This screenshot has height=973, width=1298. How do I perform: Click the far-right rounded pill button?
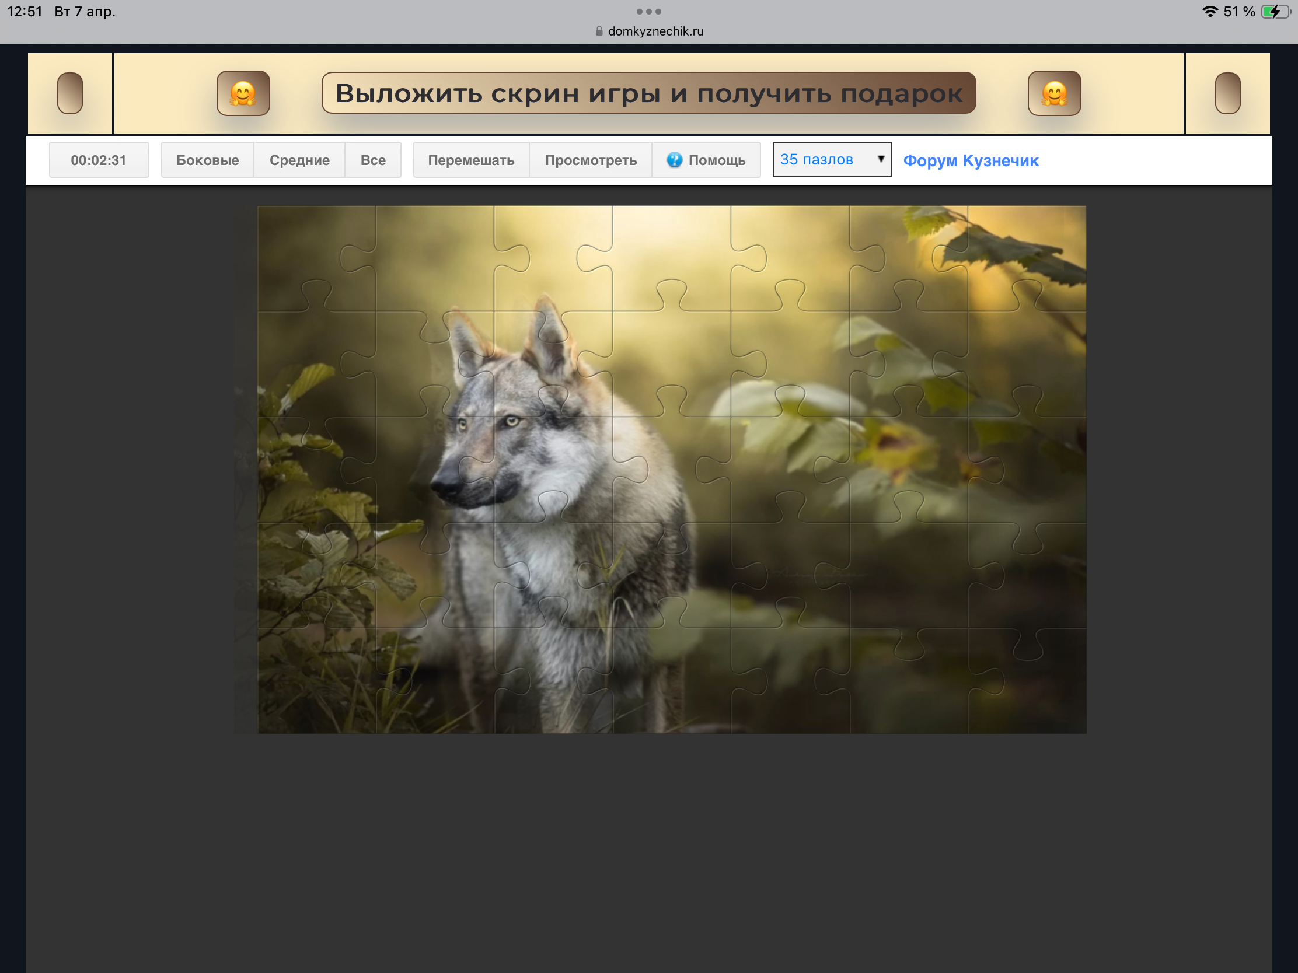[1227, 93]
